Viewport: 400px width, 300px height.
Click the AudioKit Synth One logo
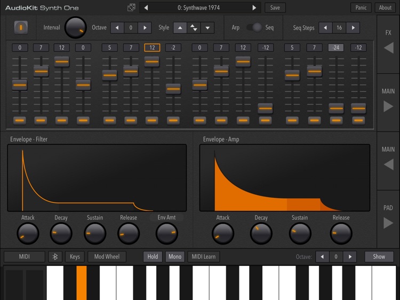42,8
